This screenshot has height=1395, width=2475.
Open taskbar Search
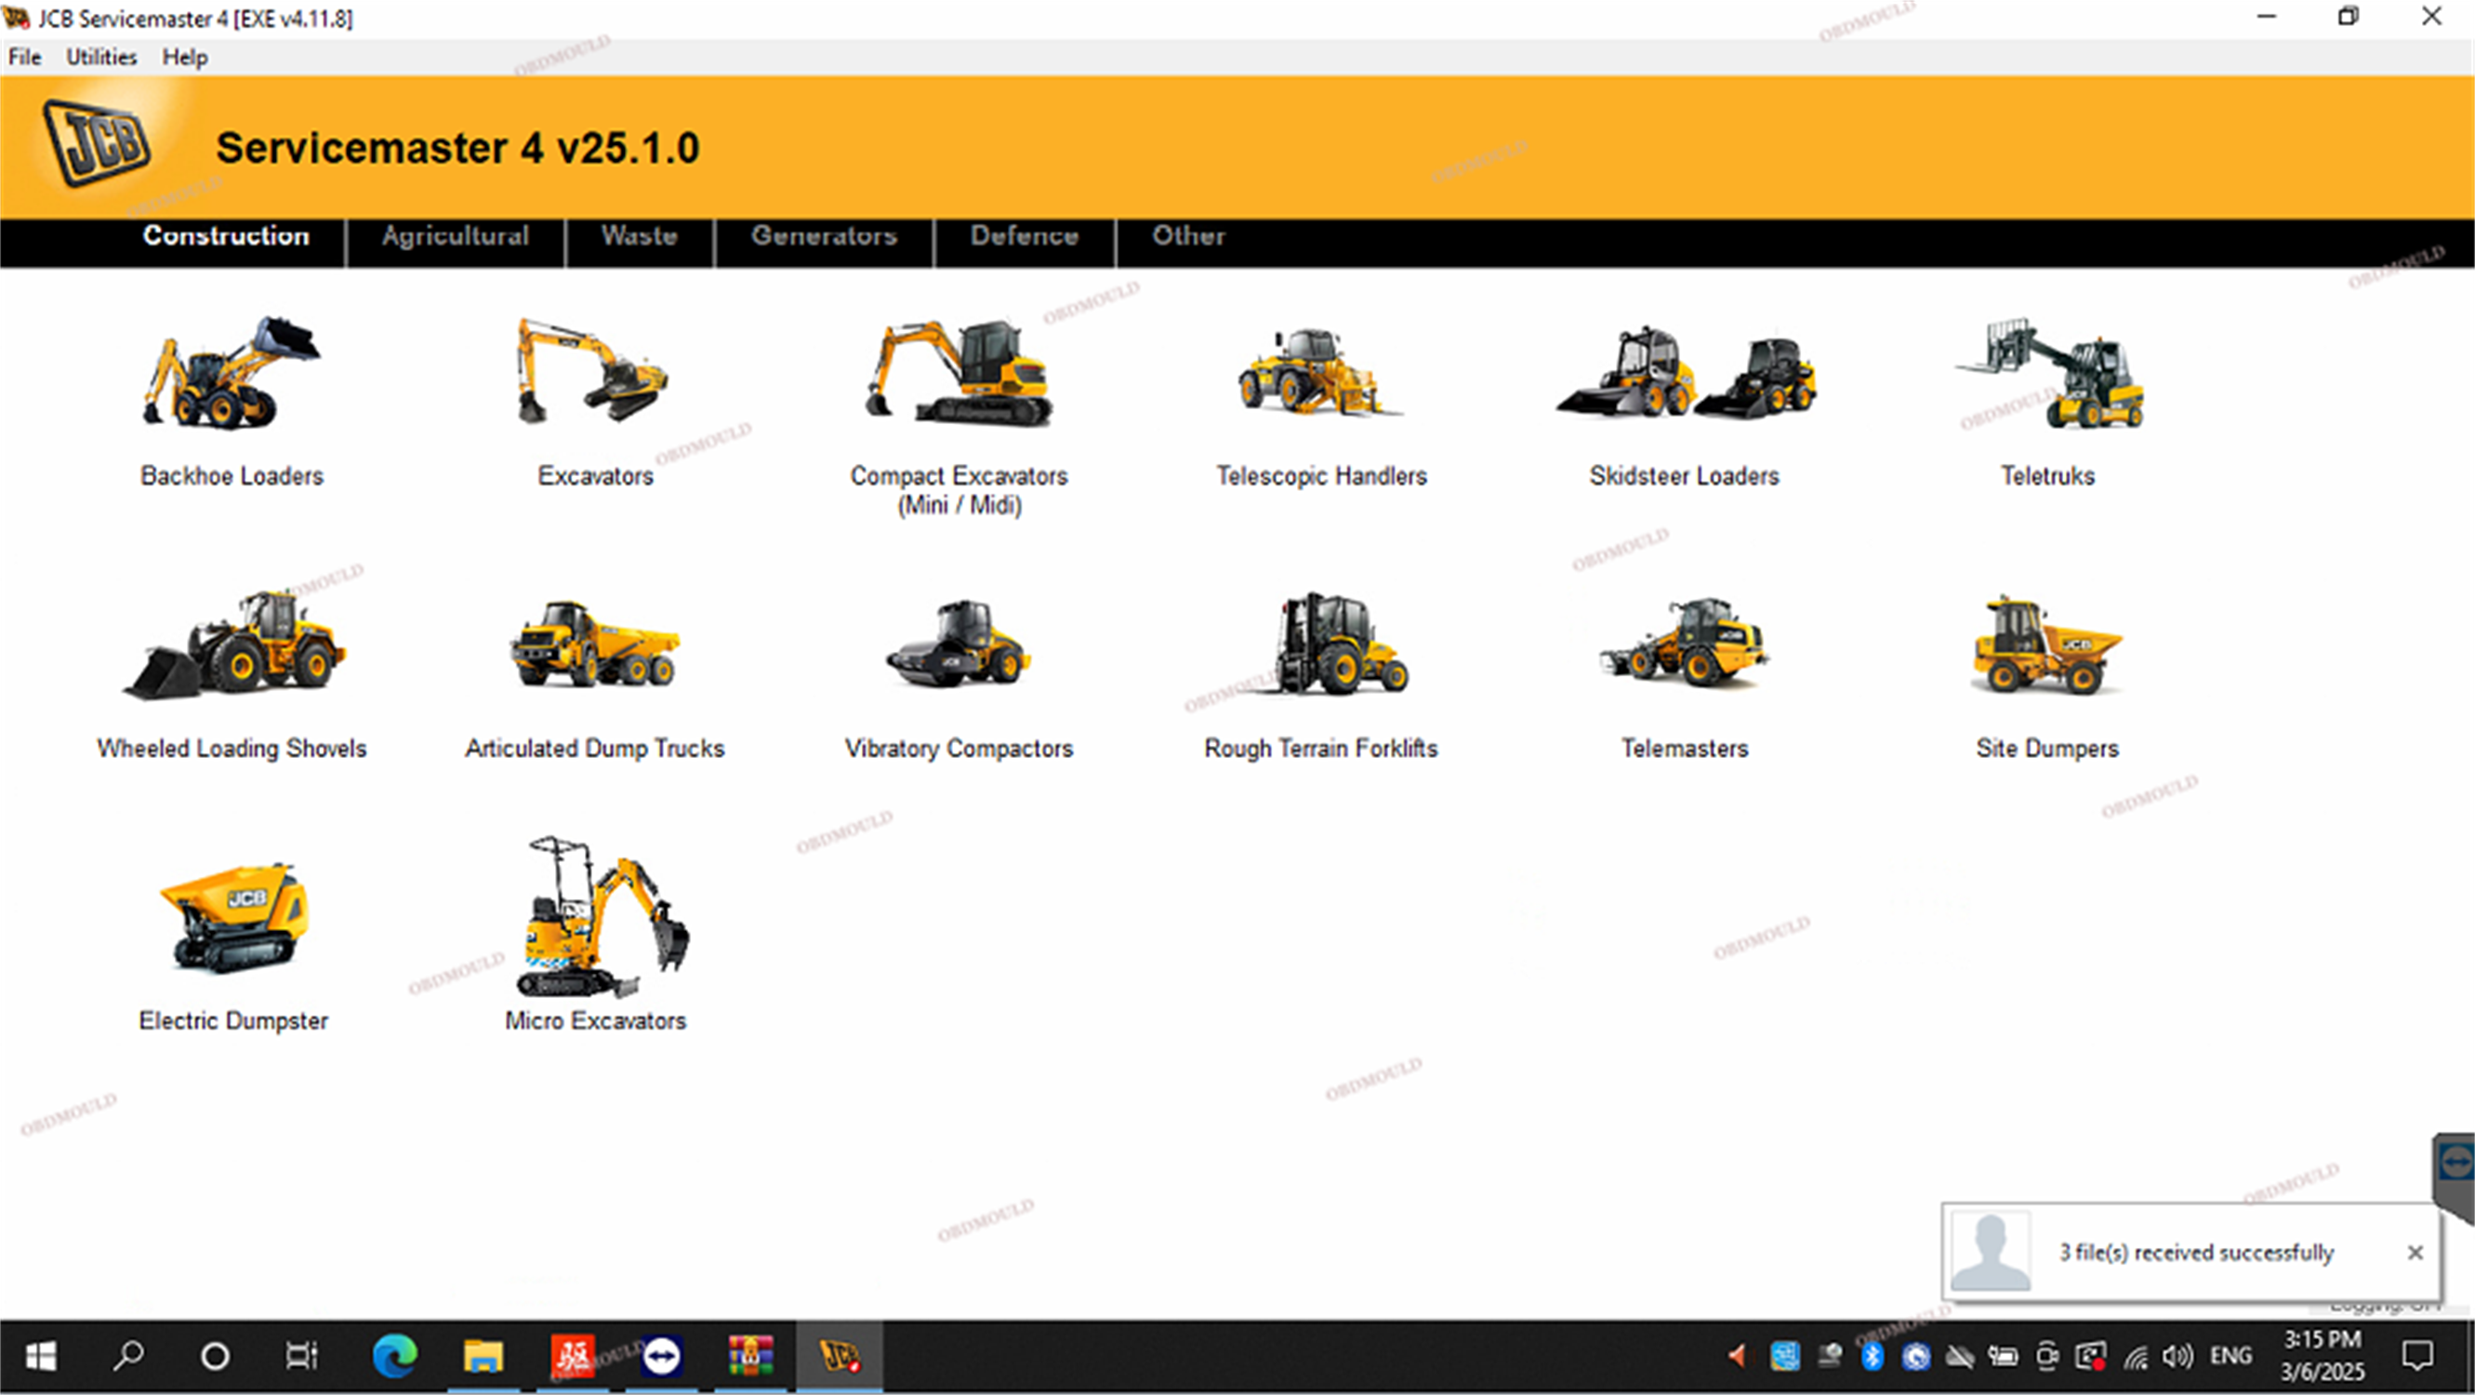(127, 1357)
